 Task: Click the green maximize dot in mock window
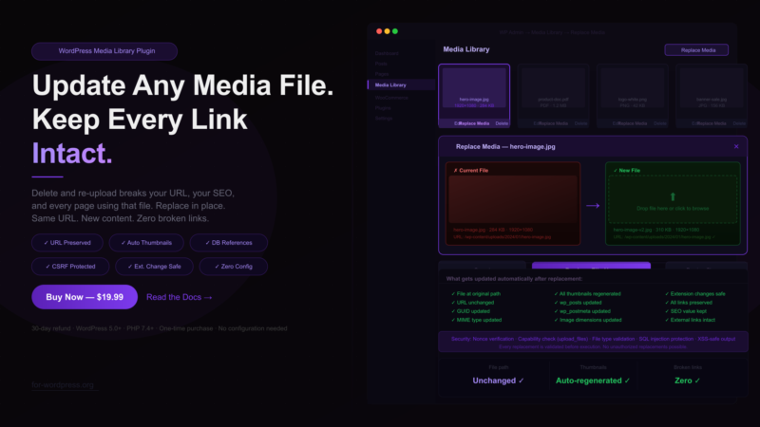(395, 31)
